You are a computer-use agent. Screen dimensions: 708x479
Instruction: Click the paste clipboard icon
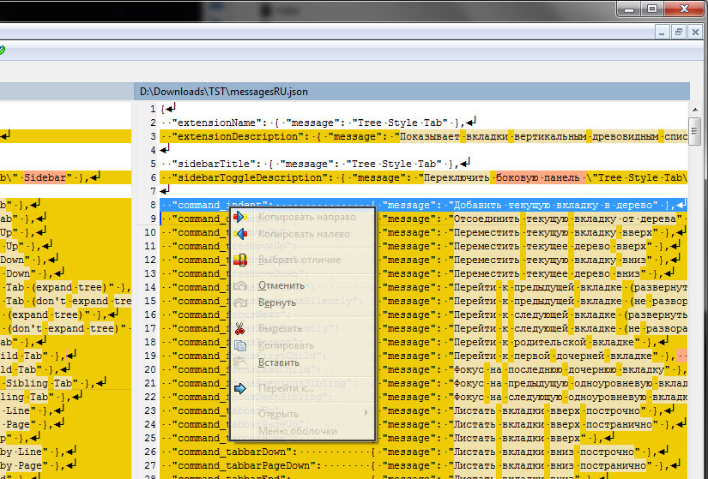(x=239, y=362)
